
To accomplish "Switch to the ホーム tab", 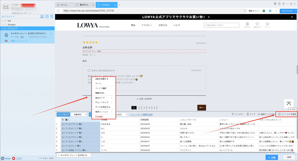I will click(x=64, y=5).
